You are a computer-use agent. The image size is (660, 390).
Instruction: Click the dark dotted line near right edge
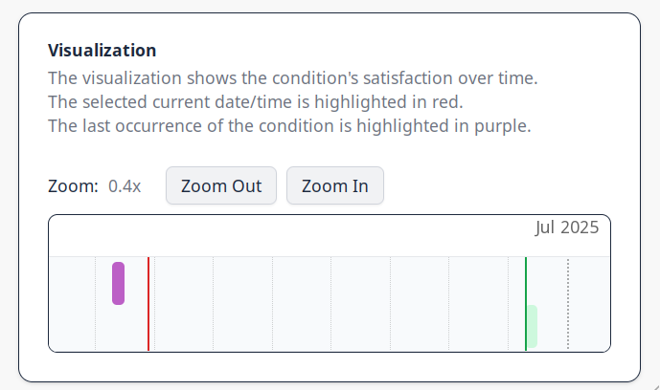point(568,303)
